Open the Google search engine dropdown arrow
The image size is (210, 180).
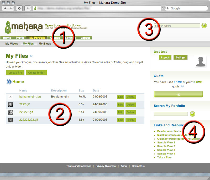click(x=169, y=8)
